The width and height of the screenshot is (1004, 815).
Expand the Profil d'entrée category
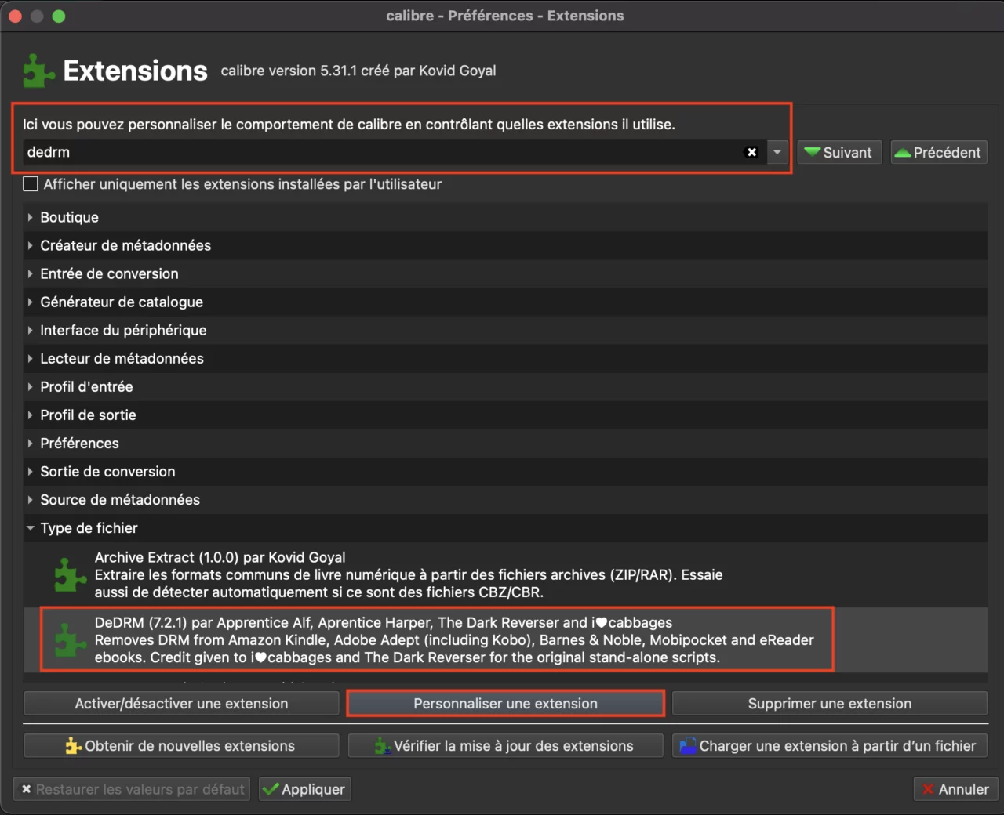pos(30,386)
